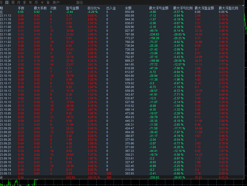Switch to the 综 summary tab
This screenshot has width=247, height=186.
(1, 2)
